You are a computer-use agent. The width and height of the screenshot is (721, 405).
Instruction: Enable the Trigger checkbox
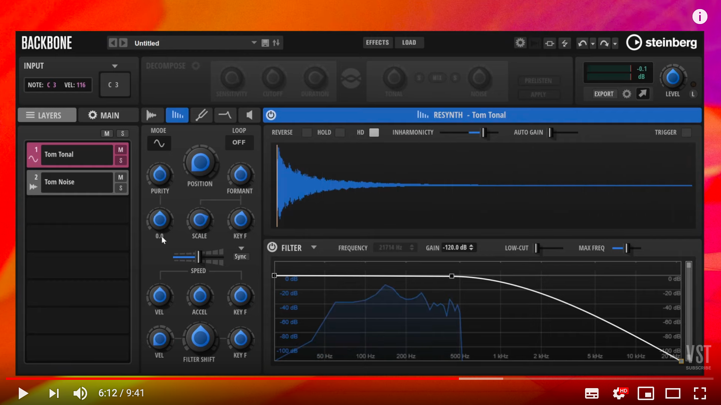coord(686,132)
